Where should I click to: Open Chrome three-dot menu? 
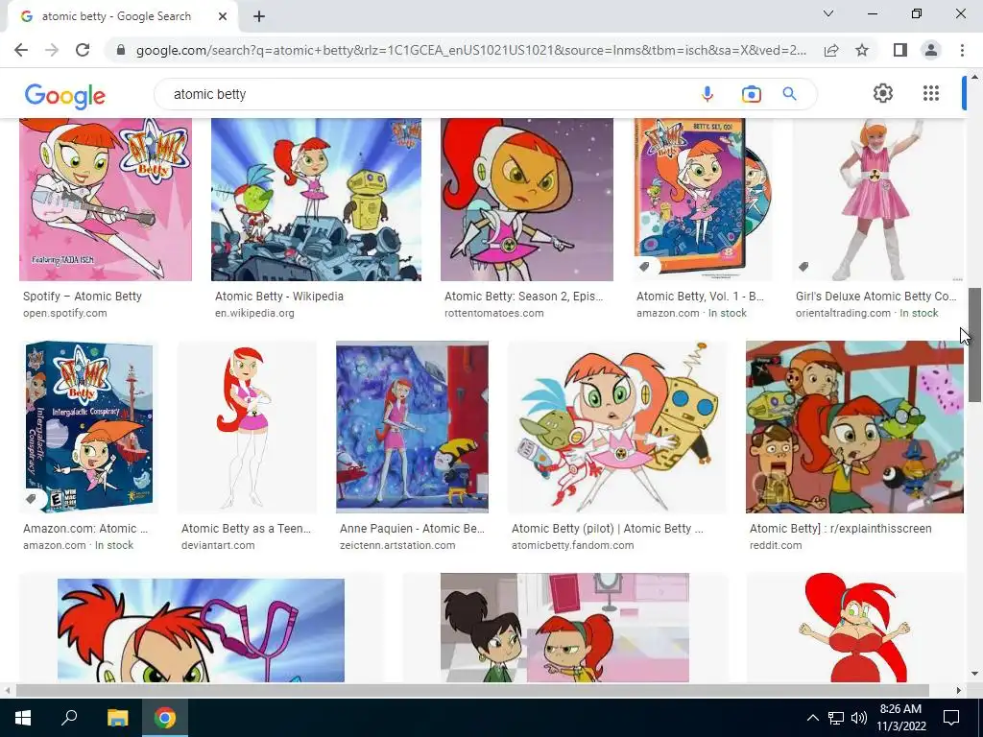click(x=962, y=50)
